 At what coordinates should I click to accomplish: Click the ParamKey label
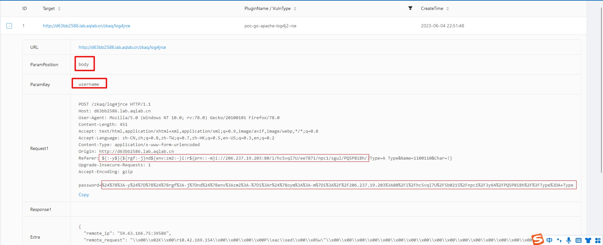pyautogui.click(x=40, y=84)
